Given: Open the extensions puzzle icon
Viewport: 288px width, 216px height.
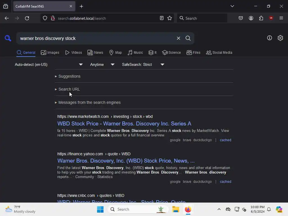Looking at the screenshot, I should (x=261, y=18).
